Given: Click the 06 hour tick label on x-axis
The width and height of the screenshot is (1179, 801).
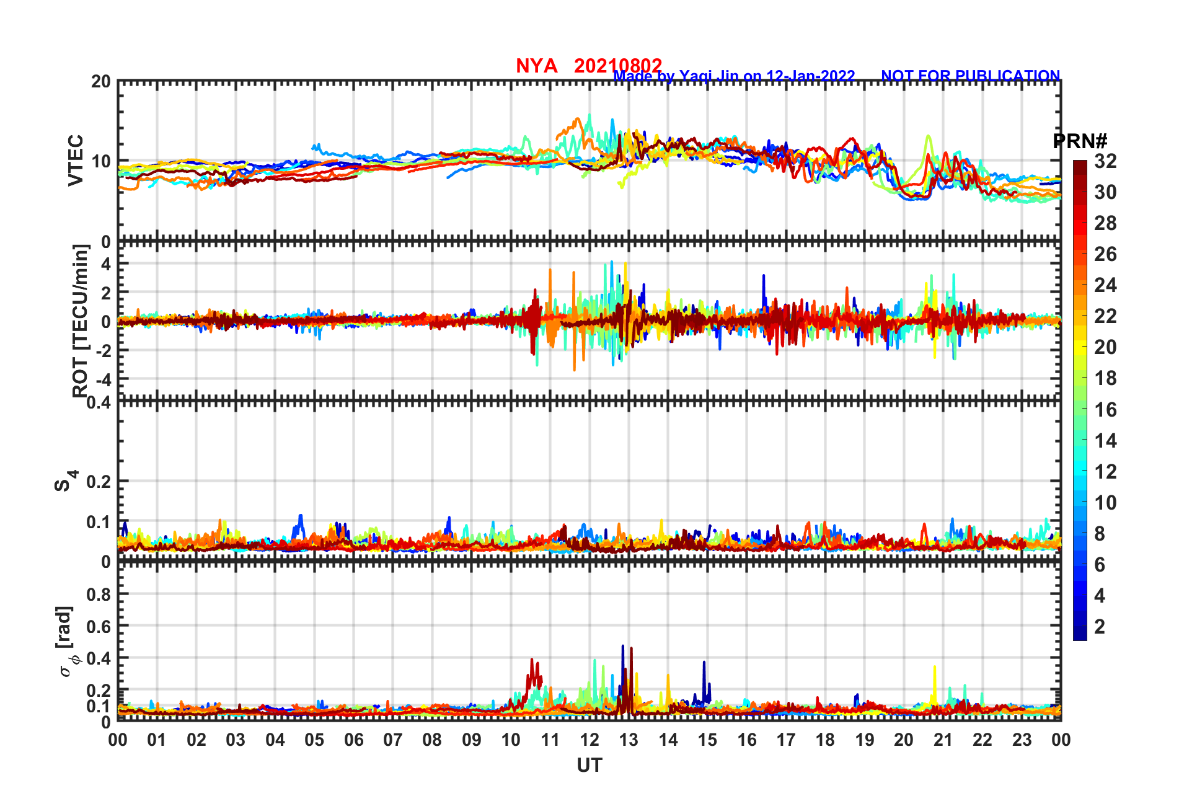Looking at the screenshot, I should pyautogui.click(x=353, y=740).
